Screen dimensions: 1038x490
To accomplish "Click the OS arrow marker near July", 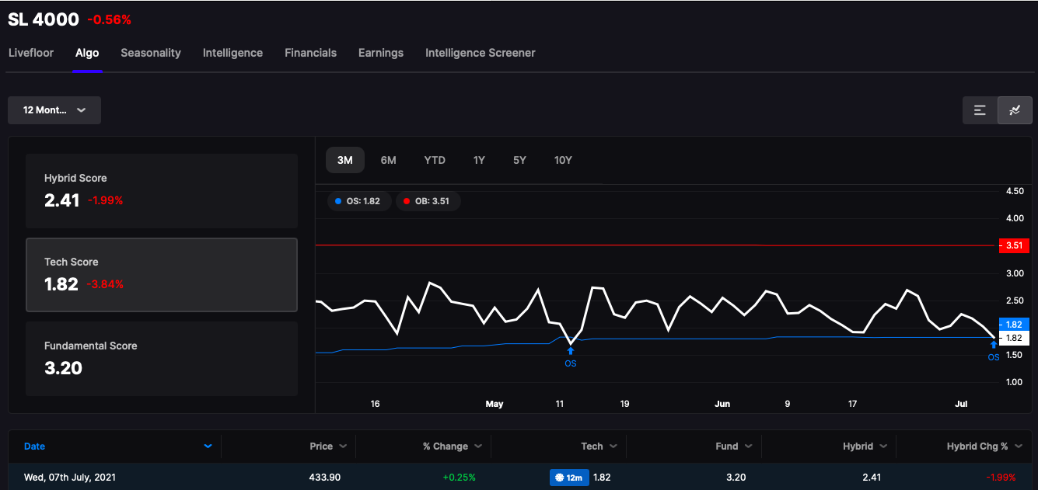I will tap(994, 344).
